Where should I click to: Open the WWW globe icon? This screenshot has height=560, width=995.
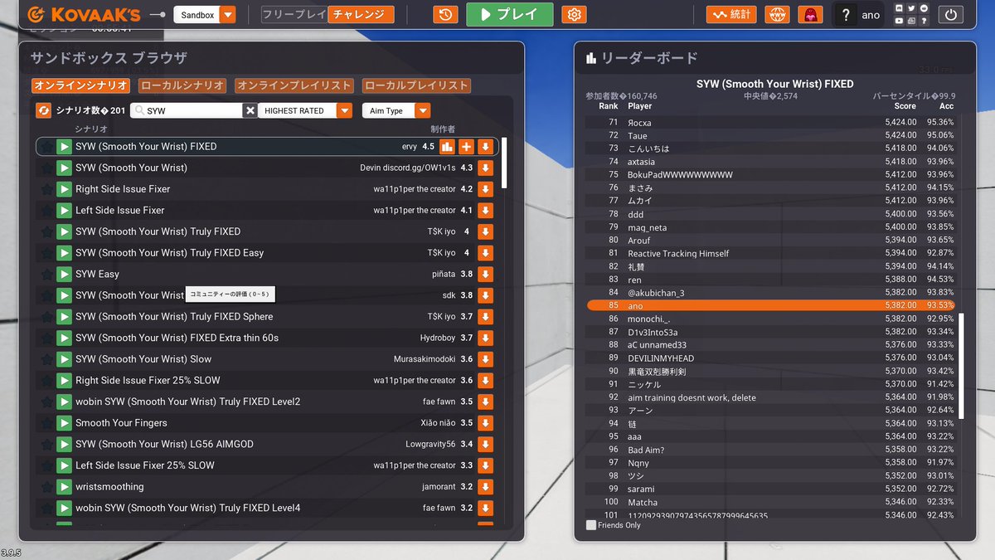pyautogui.click(x=777, y=14)
